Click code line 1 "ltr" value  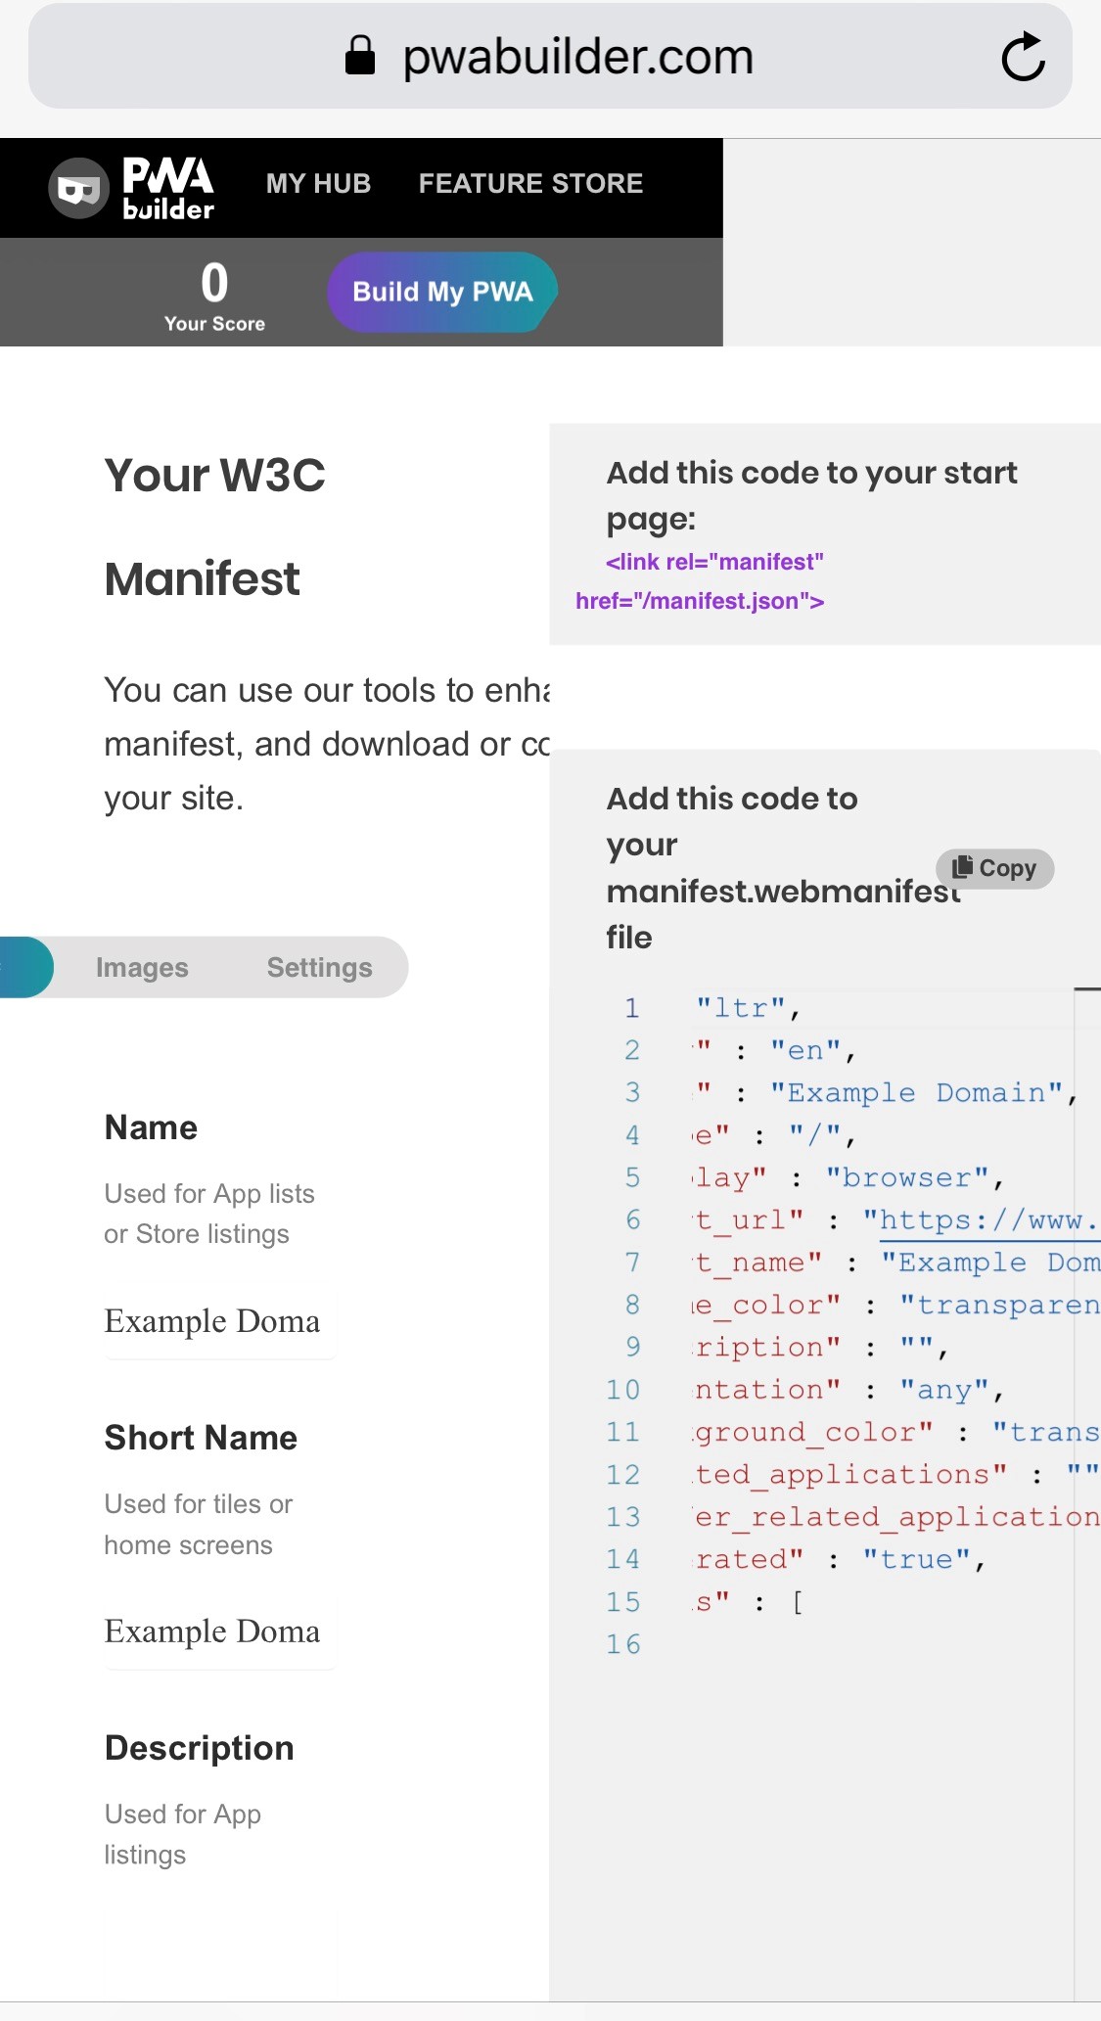click(741, 1008)
